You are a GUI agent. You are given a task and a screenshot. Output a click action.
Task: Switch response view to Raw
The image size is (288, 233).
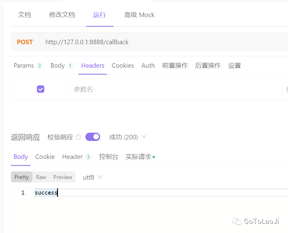pos(41,177)
